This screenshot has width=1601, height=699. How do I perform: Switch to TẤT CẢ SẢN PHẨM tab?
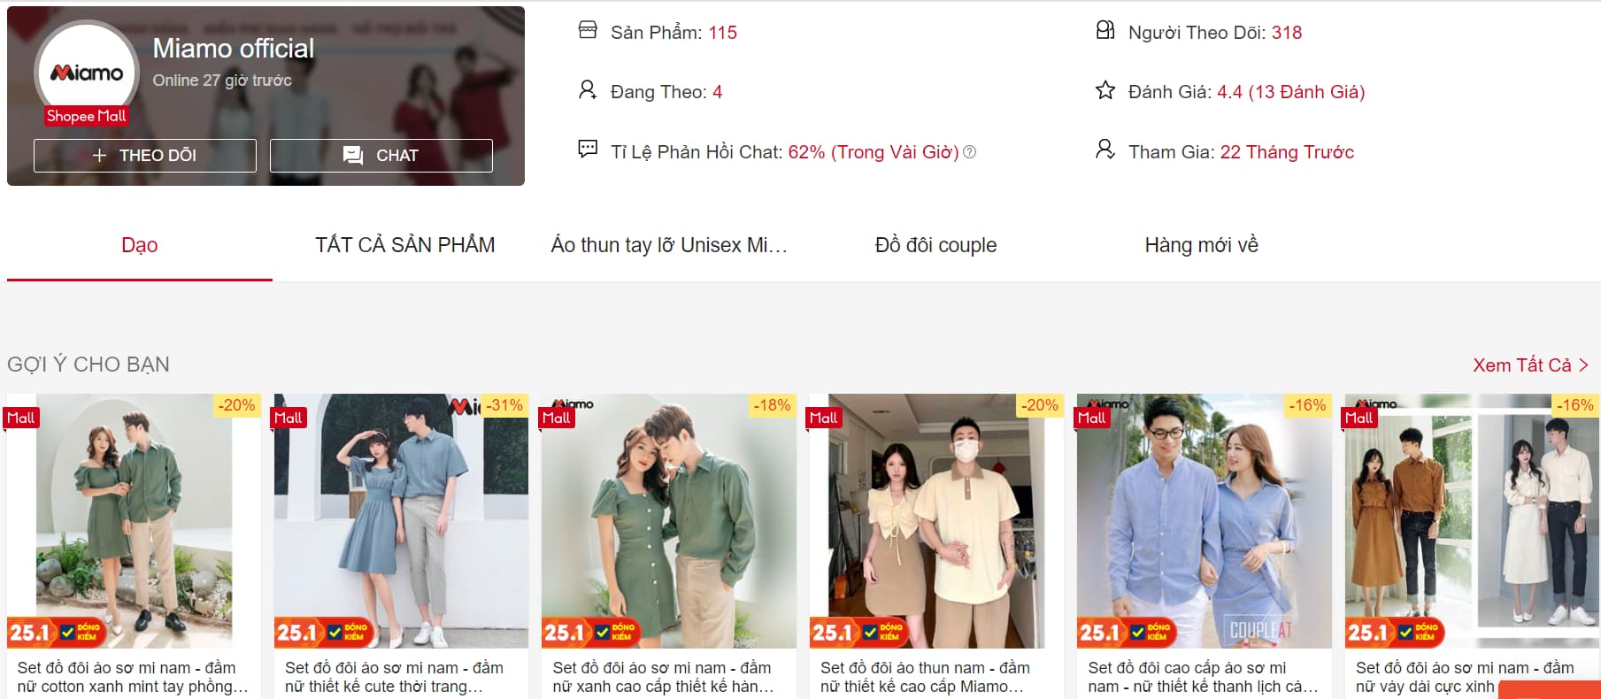coord(405,245)
